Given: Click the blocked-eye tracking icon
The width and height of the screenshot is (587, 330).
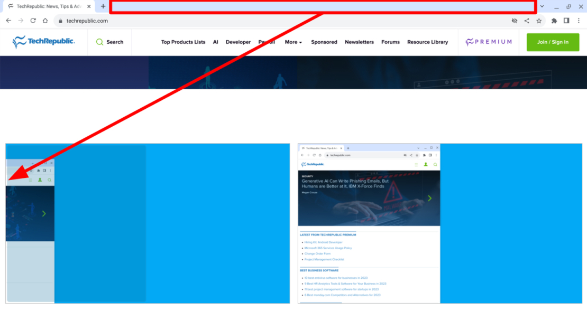Looking at the screenshot, I should click(x=515, y=21).
